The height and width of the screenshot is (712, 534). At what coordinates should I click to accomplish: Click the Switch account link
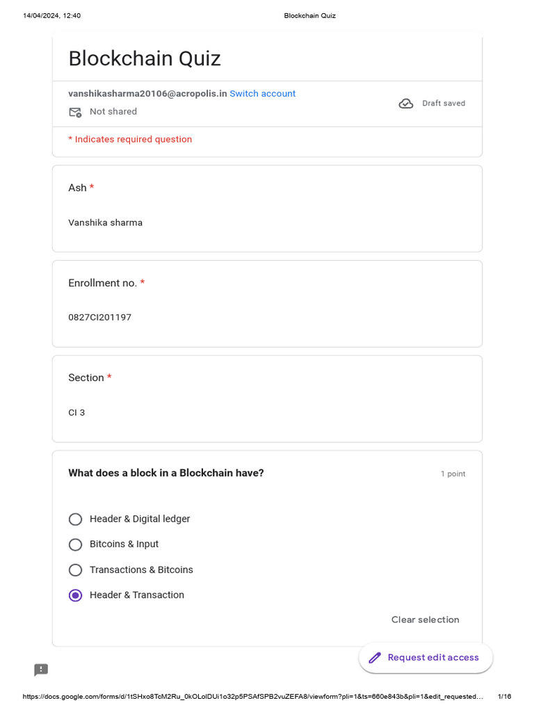tap(262, 93)
